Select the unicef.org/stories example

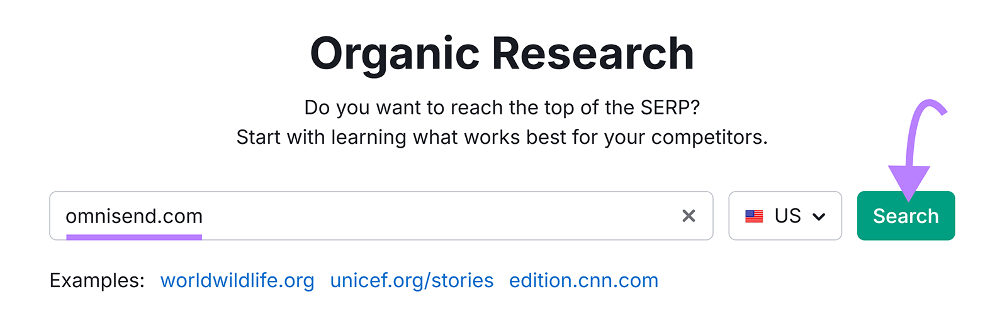click(x=412, y=280)
